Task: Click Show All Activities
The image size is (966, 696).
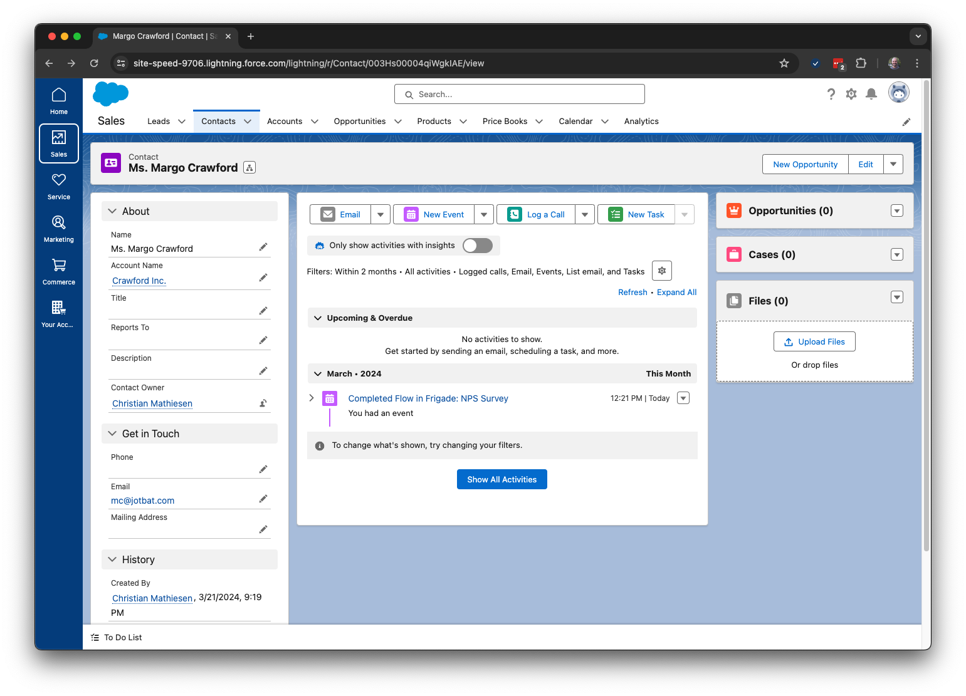Action: (501, 479)
